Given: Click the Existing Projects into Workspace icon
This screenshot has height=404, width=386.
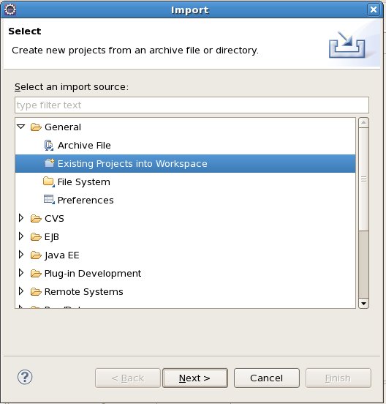Looking at the screenshot, I should tap(49, 163).
